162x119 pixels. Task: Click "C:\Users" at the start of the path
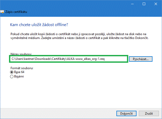(16, 59)
